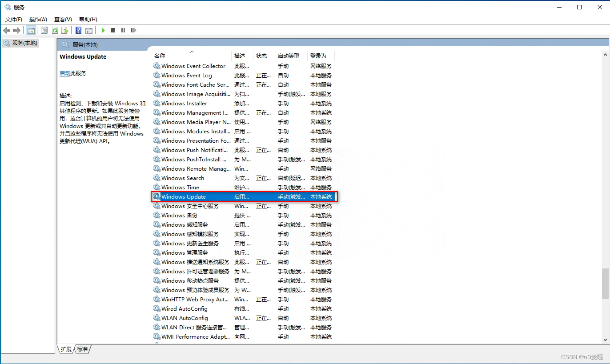Screen dimensions: 610x364
Task: Select the gear icon of Windows Event Log
Action: tap(157, 75)
